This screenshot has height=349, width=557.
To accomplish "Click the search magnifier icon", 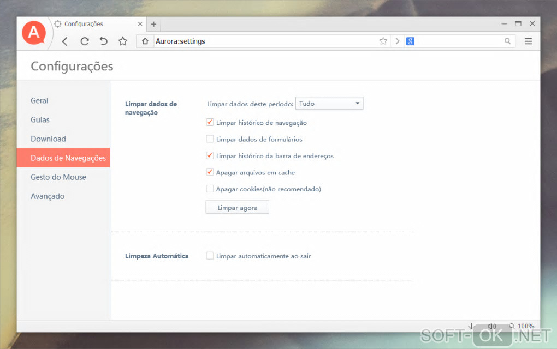I will [507, 41].
